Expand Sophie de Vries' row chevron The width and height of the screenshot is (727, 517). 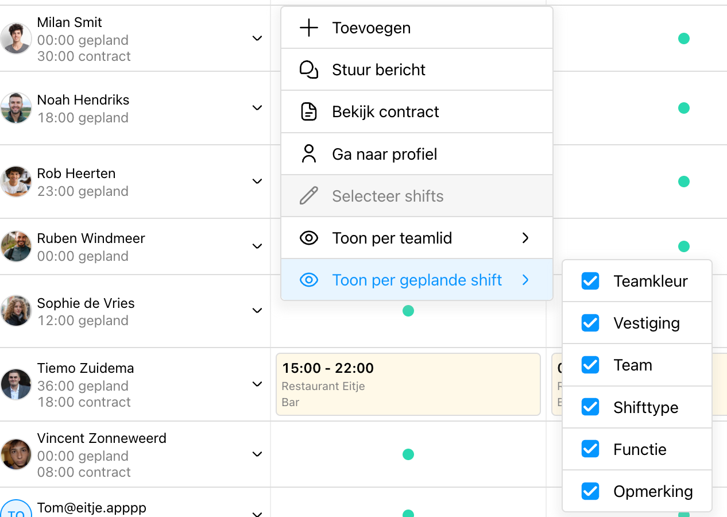tap(257, 311)
